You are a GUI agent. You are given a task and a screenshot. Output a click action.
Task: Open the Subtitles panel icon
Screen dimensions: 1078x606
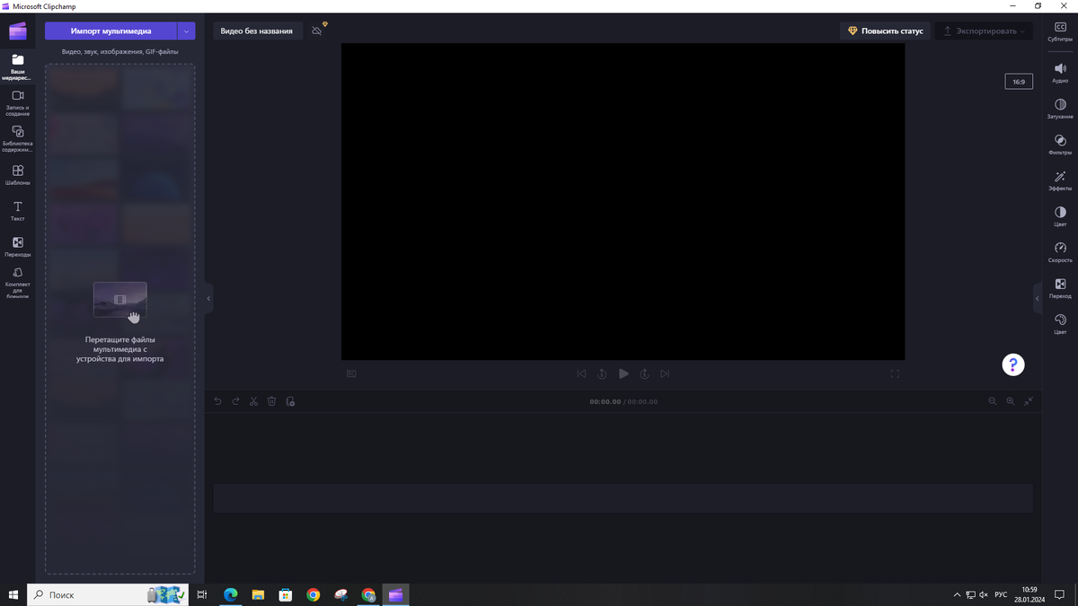(x=1060, y=31)
